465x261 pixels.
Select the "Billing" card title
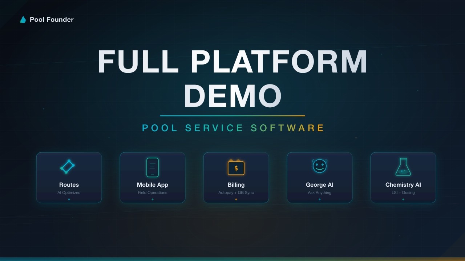point(236,185)
